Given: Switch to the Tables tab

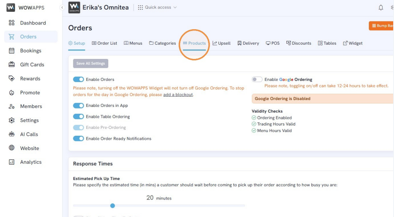Looking at the screenshot, I should pos(327,43).
